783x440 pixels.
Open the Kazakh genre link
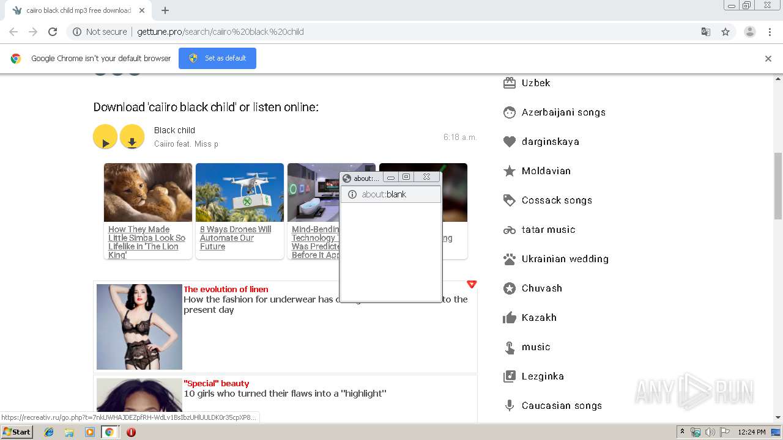tap(539, 318)
